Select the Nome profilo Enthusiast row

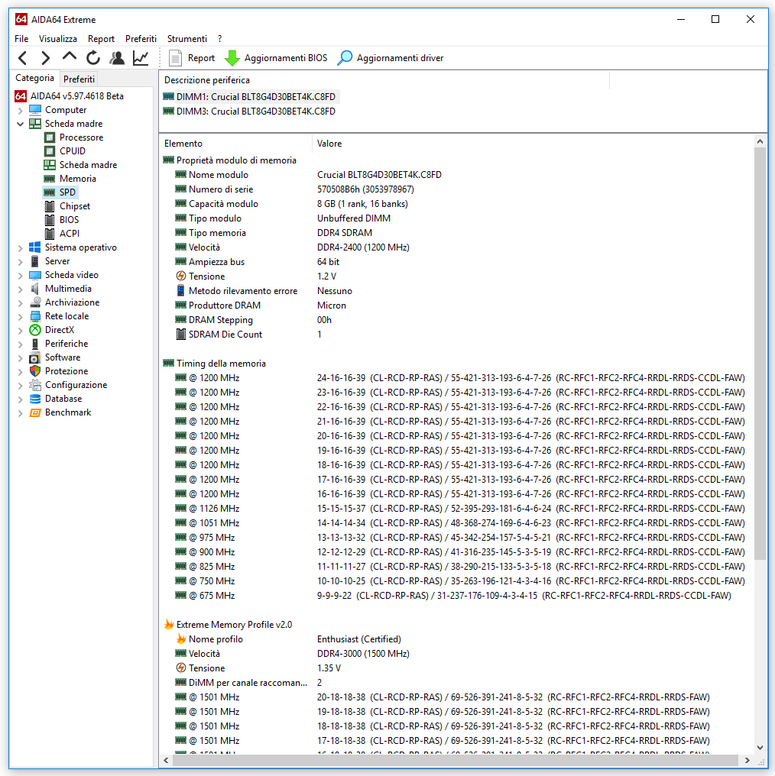tap(288, 639)
